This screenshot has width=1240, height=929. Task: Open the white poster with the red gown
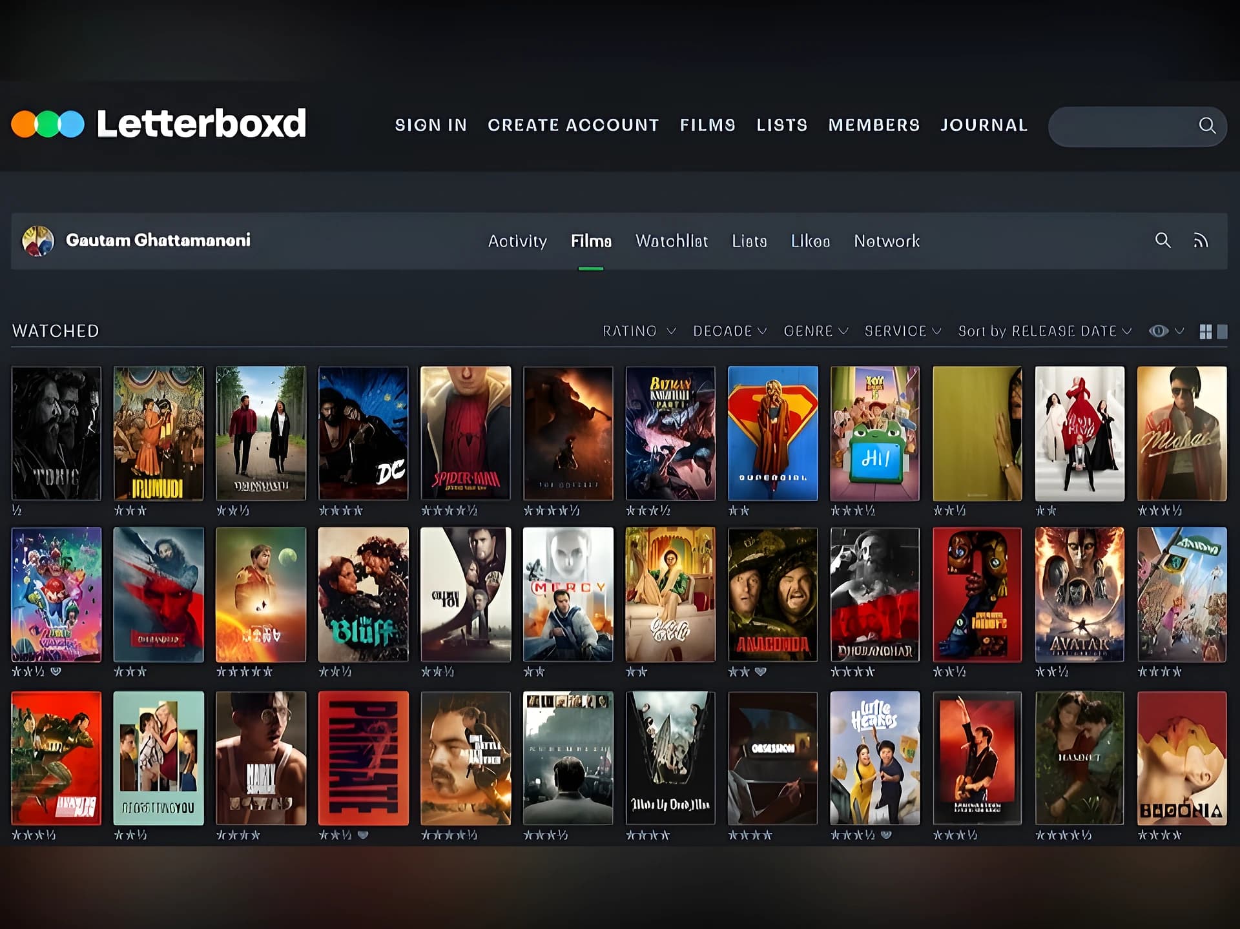pyautogui.click(x=1080, y=433)
